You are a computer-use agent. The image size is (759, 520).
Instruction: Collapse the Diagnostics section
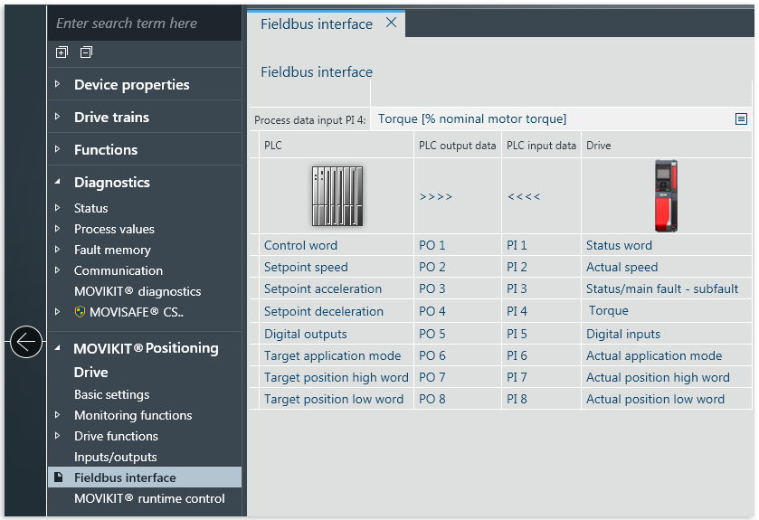(58, 183)
